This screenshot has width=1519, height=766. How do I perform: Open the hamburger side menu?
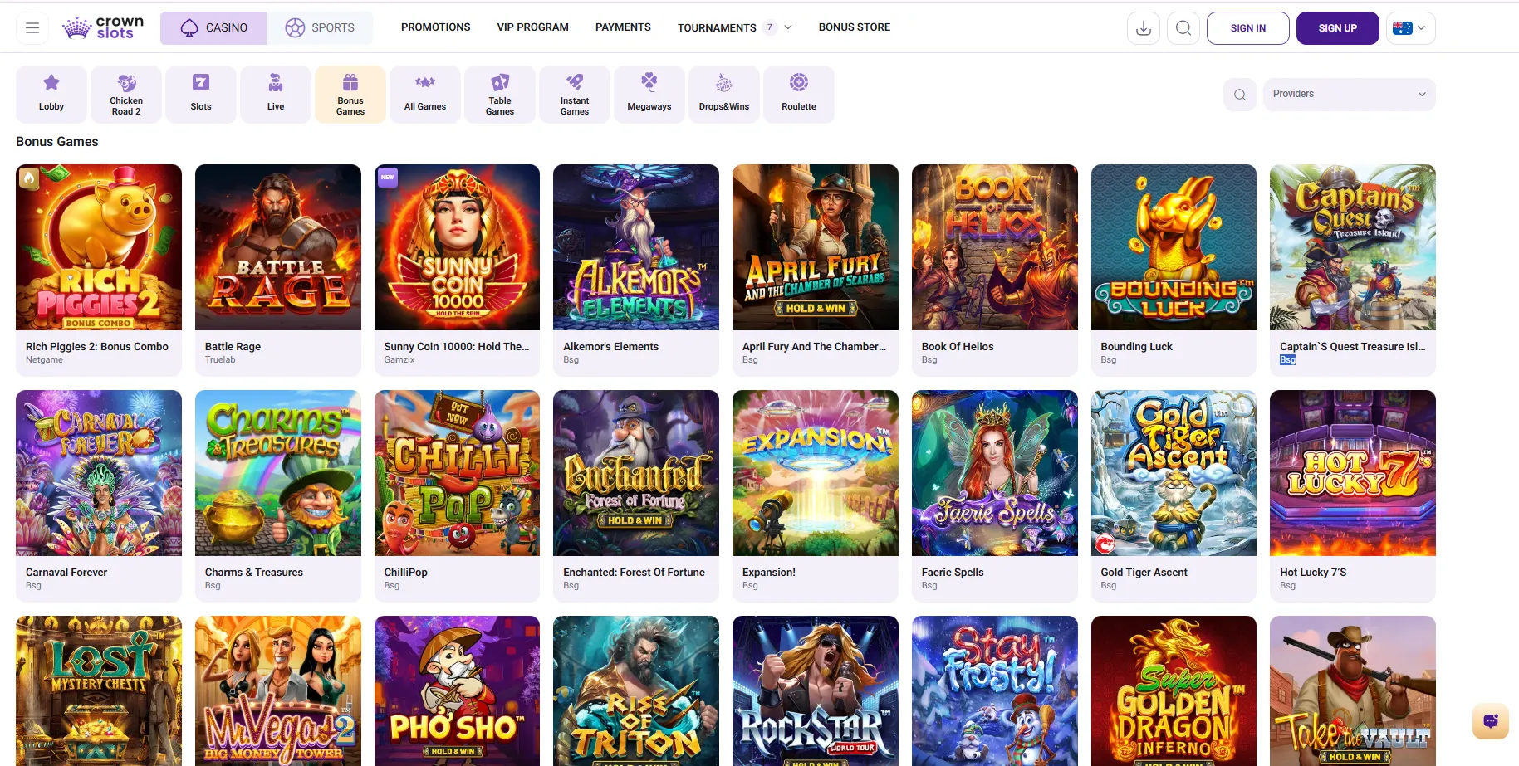(32, 28)
